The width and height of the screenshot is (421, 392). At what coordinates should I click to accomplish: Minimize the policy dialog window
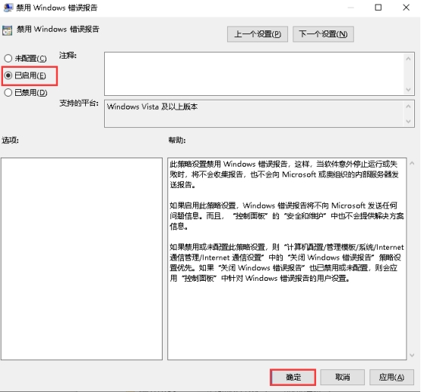350,8
